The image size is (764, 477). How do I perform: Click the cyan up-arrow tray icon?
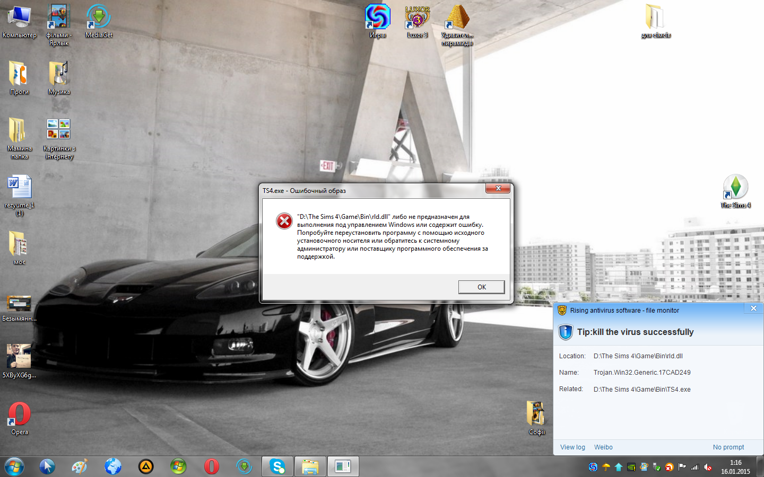pos(619,467)
